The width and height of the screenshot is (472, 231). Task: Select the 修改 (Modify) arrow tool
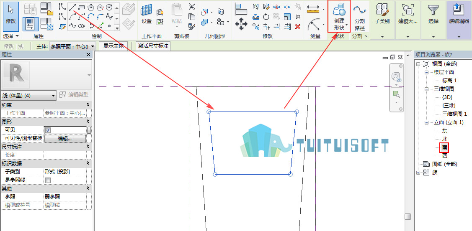(11, 17)
